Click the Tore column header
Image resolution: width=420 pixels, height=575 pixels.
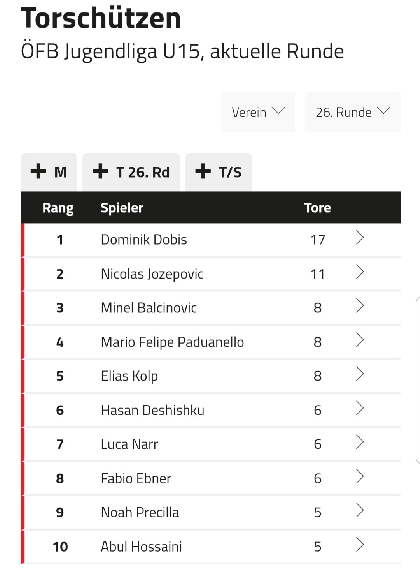point(317,208)
